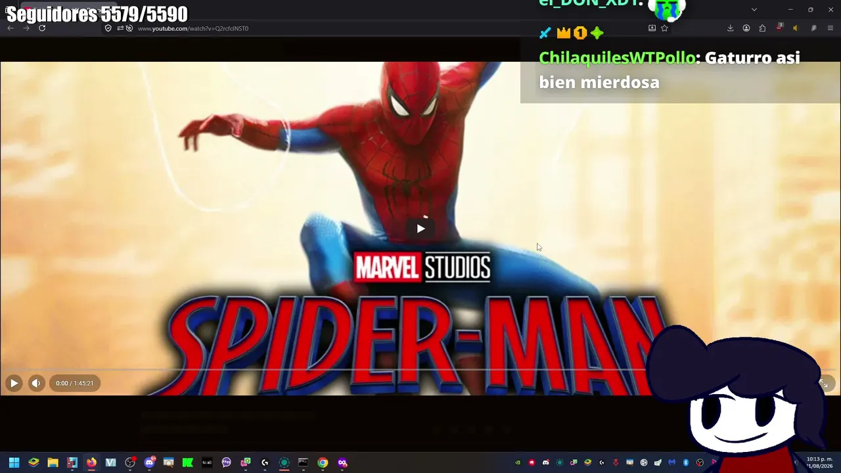Click the NVIDIA icon in system tray

coord(518,462)
